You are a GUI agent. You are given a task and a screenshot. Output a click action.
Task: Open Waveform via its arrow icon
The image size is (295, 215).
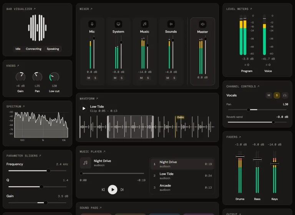(x=97, y=99)
